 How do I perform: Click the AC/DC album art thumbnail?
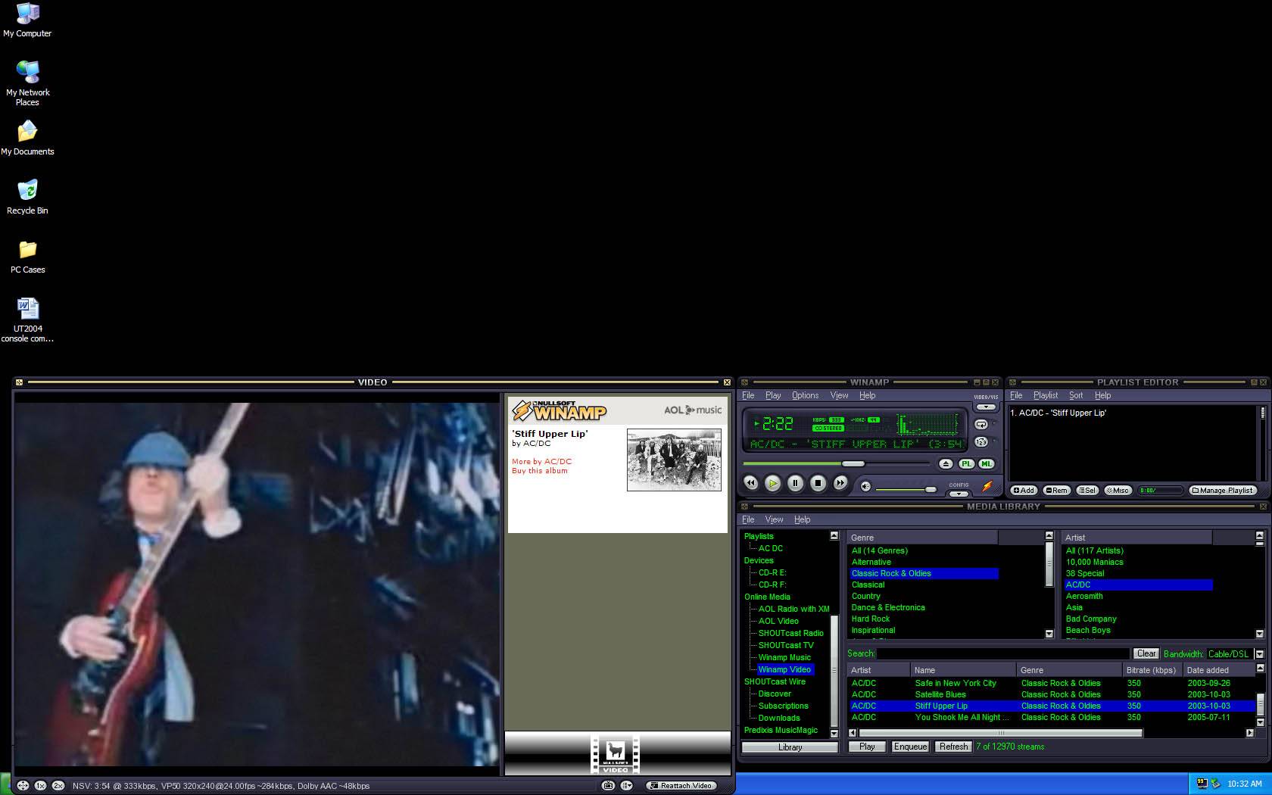pyautogui.click(x=674, y=459)
